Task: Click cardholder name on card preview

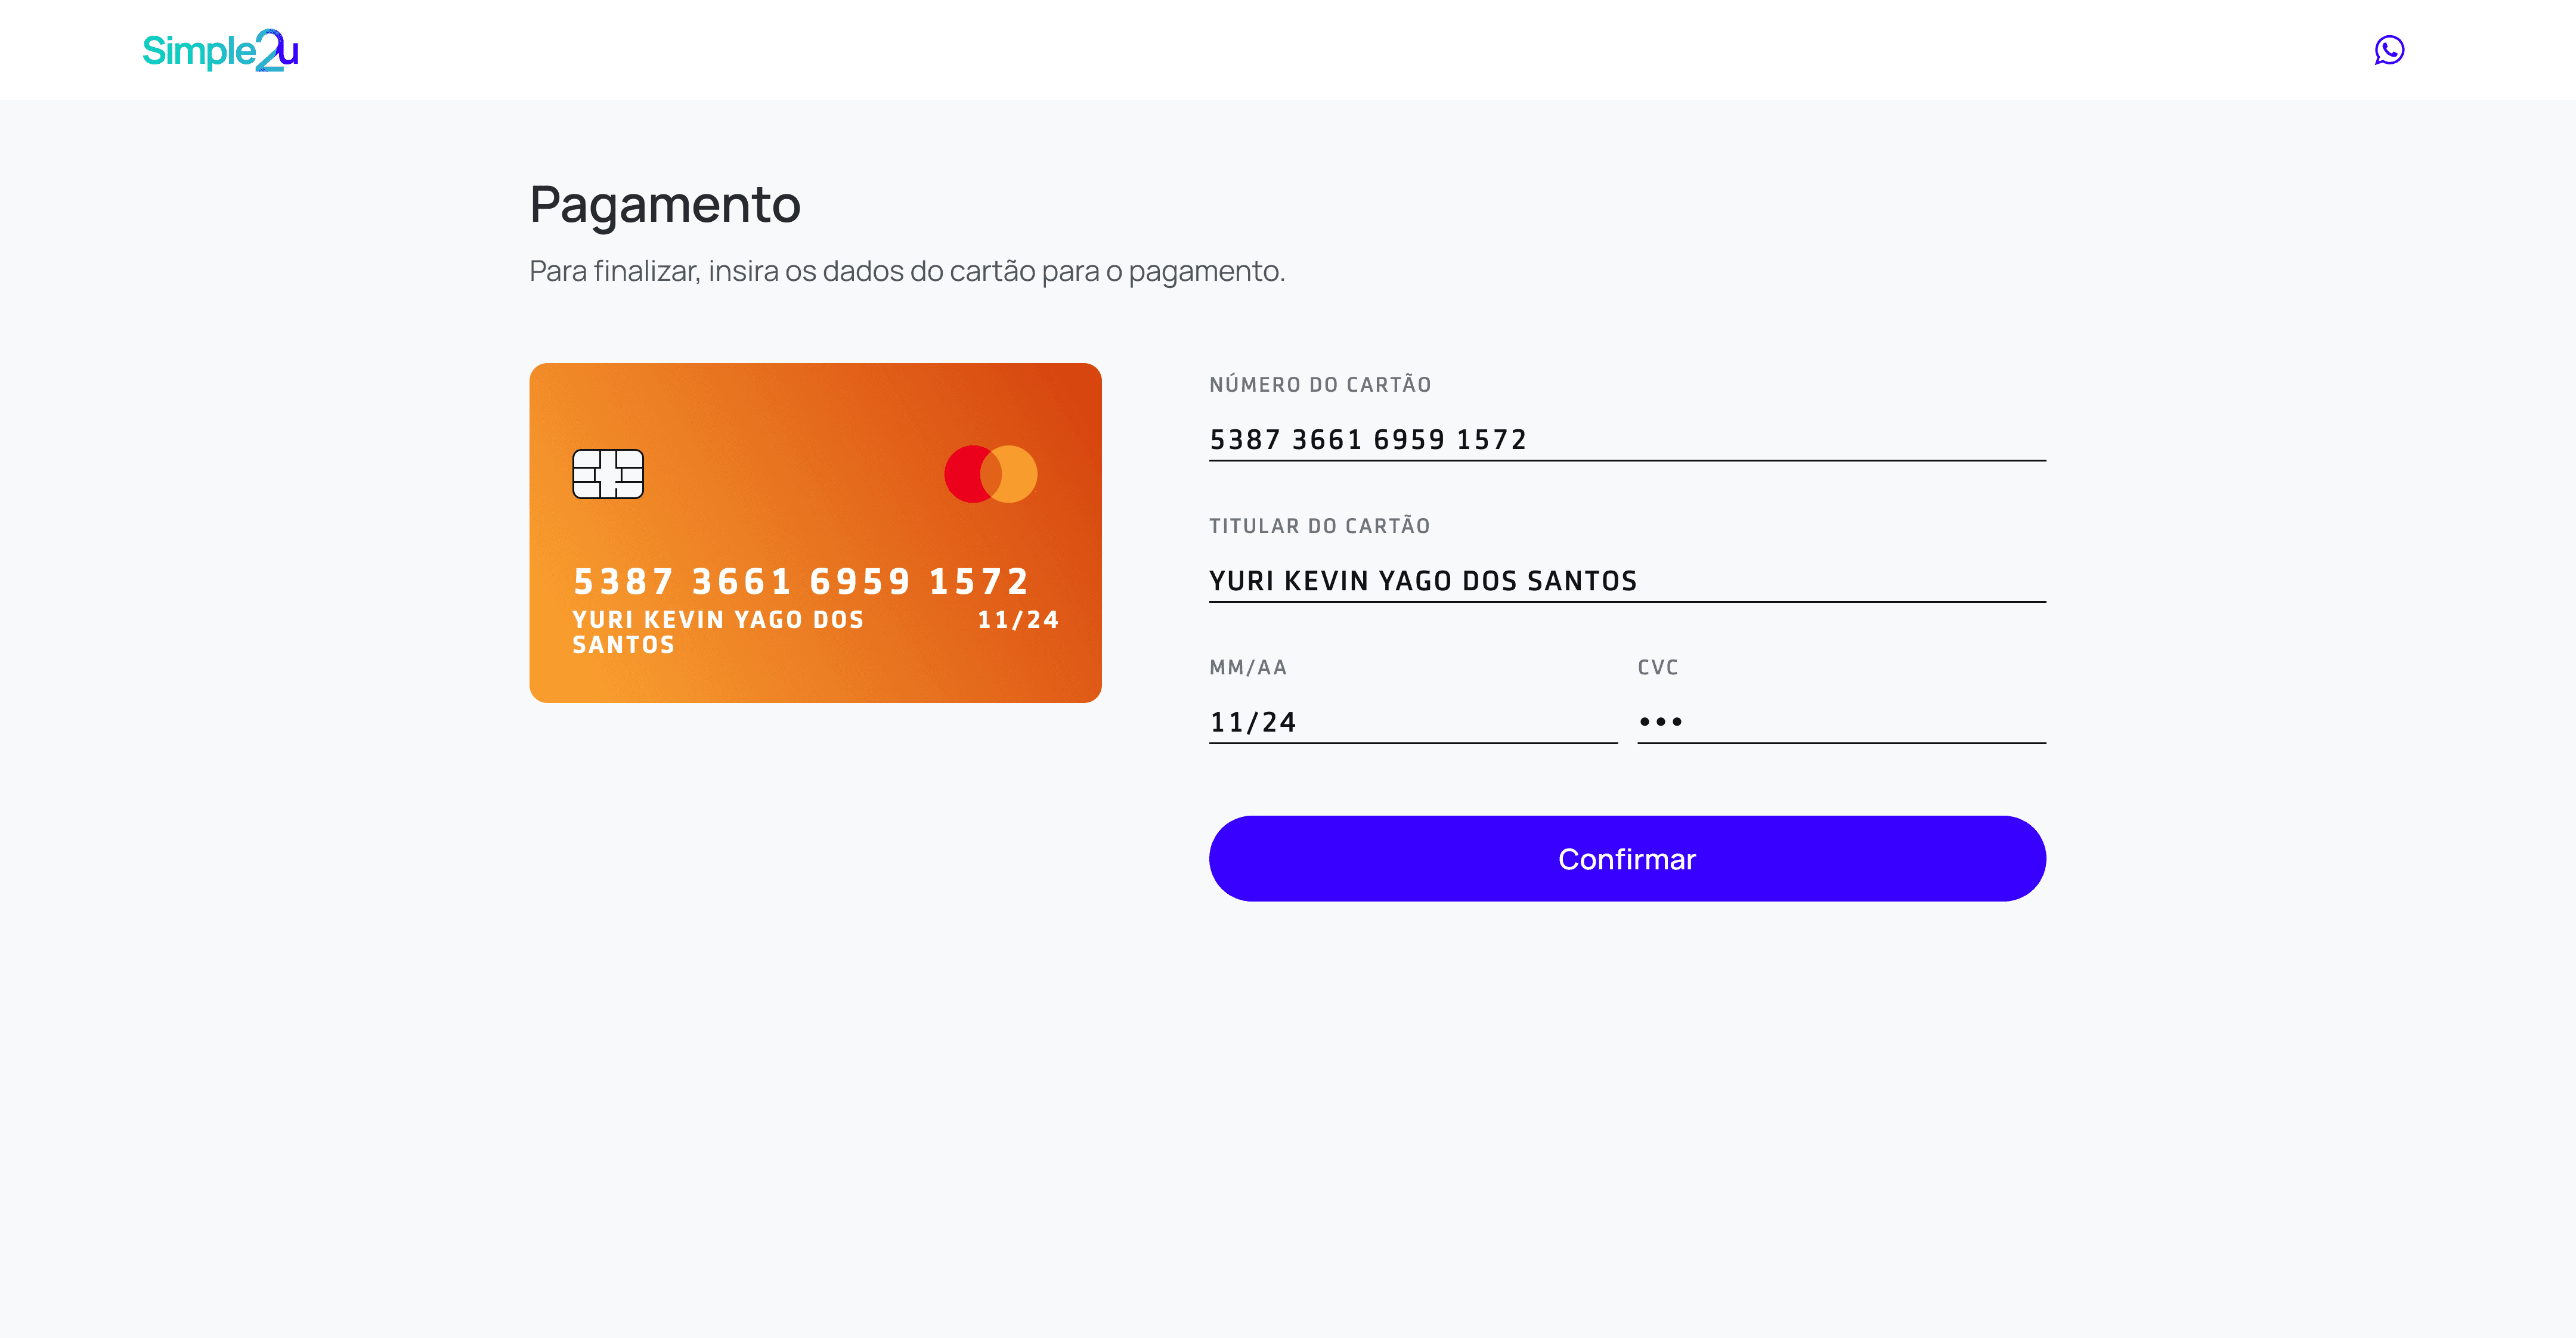Action: (x=718, y=632)
